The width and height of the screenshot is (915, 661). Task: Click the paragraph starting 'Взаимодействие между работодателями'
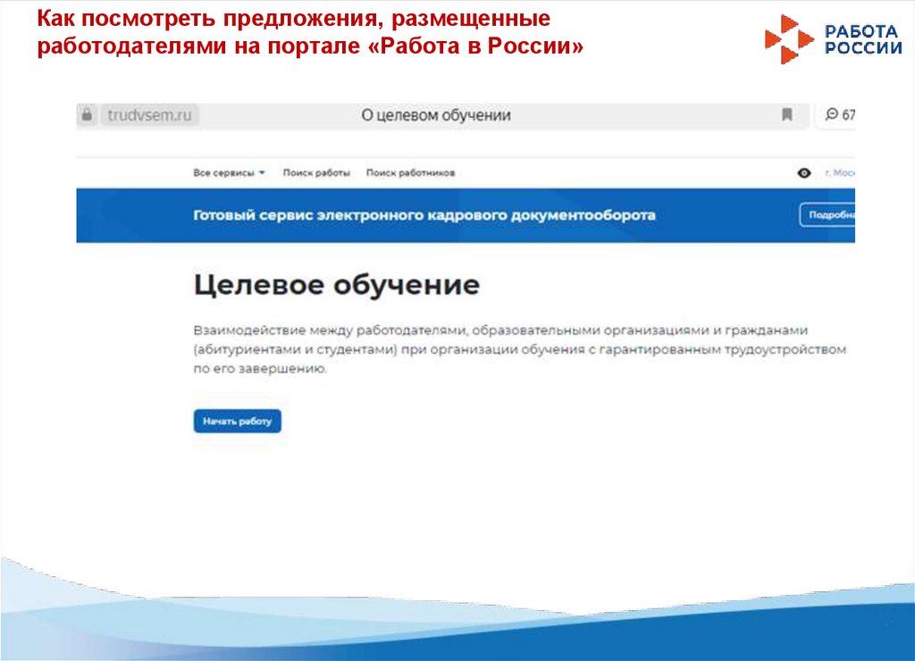pyautogui.click(x=519, y=349)
